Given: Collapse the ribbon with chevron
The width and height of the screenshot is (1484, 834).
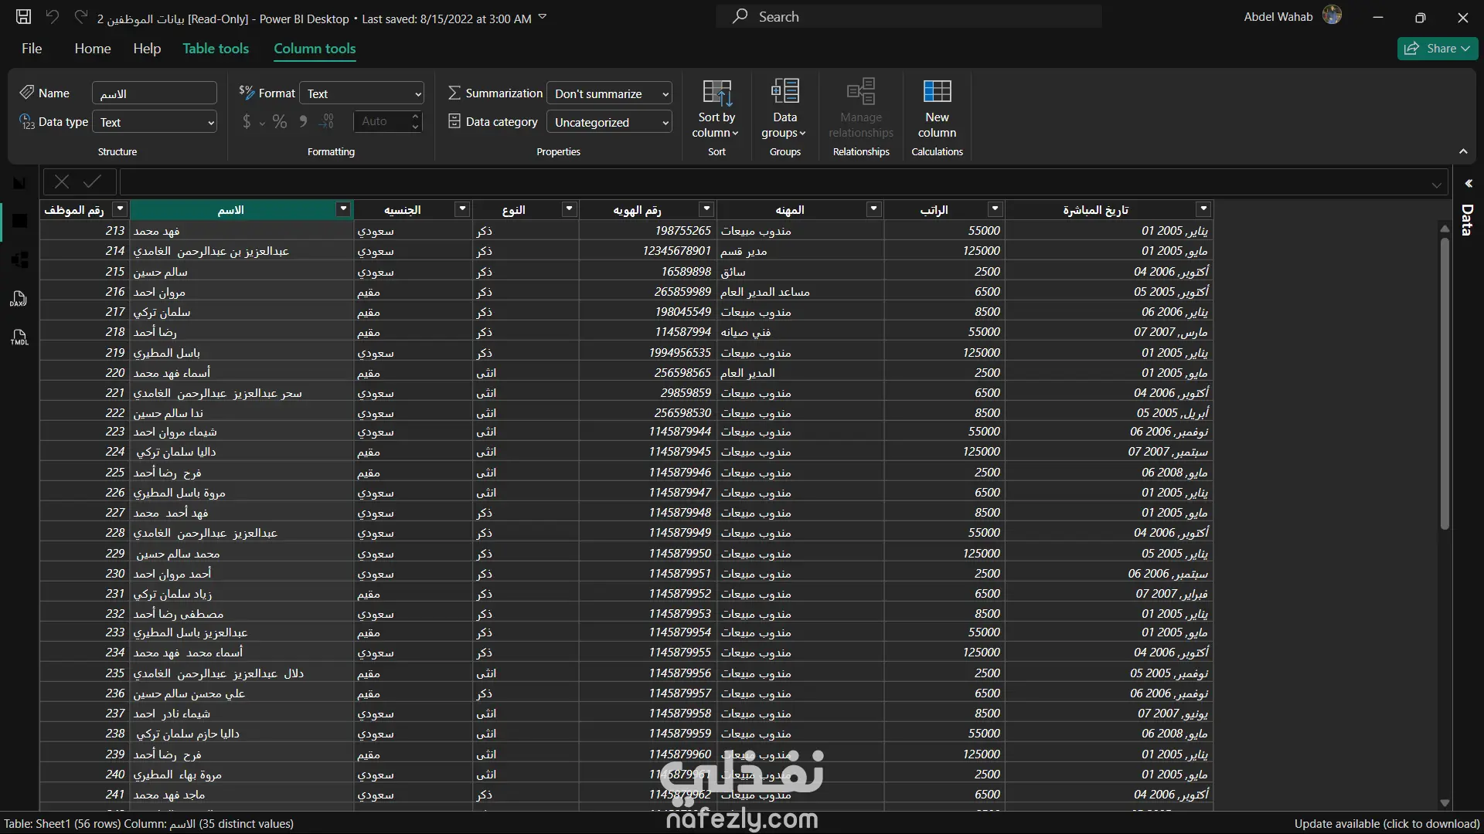Looking at the screenshot, I should click(x=1463, y=151).
